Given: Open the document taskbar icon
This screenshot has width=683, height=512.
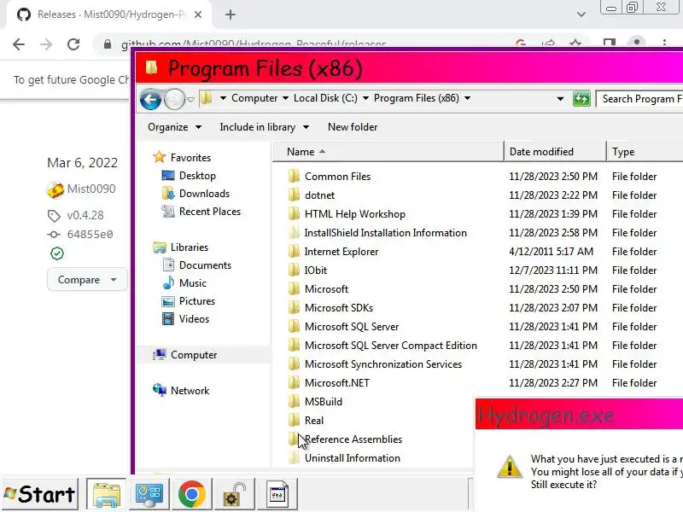Looking at the screenshot, I should tap(278, 494).
